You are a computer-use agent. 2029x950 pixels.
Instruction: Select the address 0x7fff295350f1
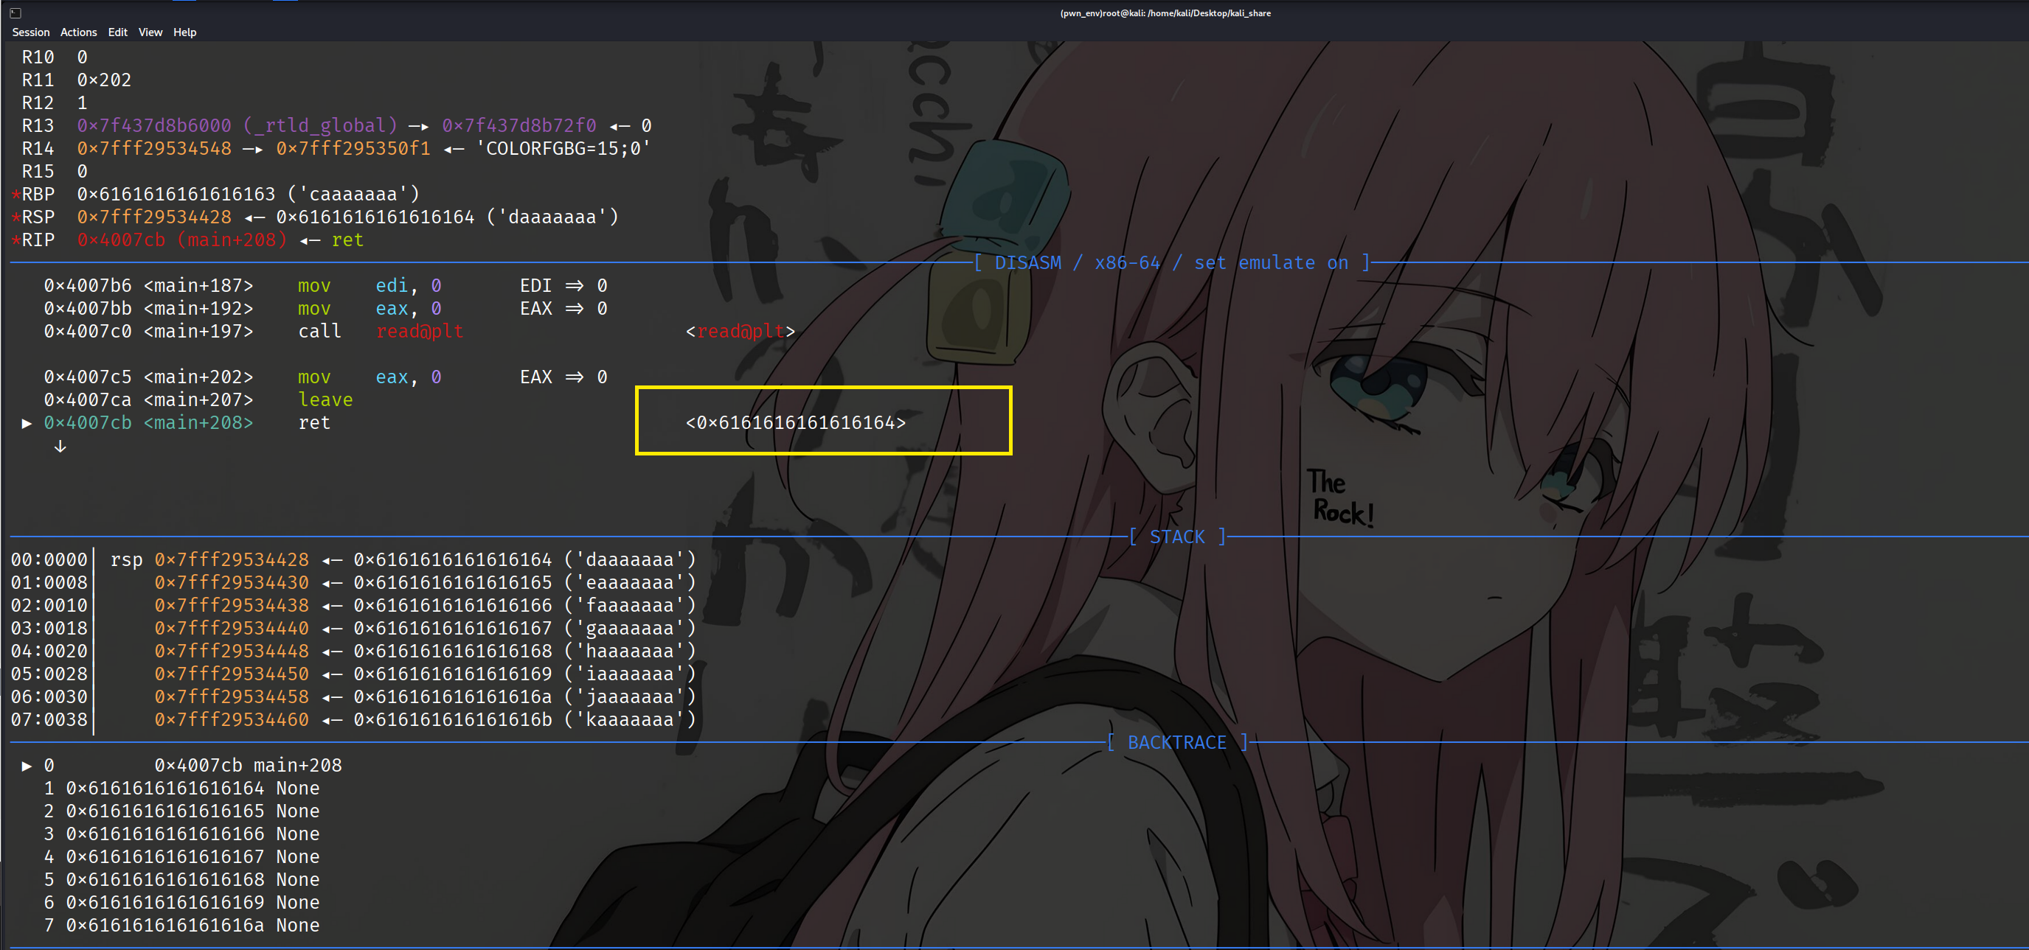[354, 149]
